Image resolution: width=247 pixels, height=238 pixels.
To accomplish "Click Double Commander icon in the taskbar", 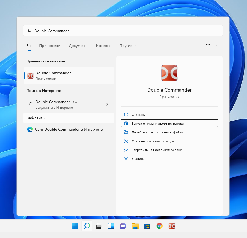I will point(171,226).
